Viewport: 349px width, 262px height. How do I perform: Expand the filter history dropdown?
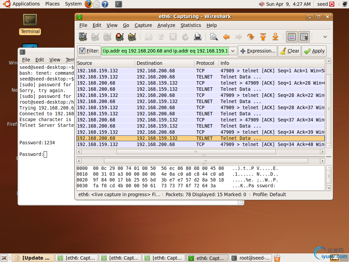[233, 51]
